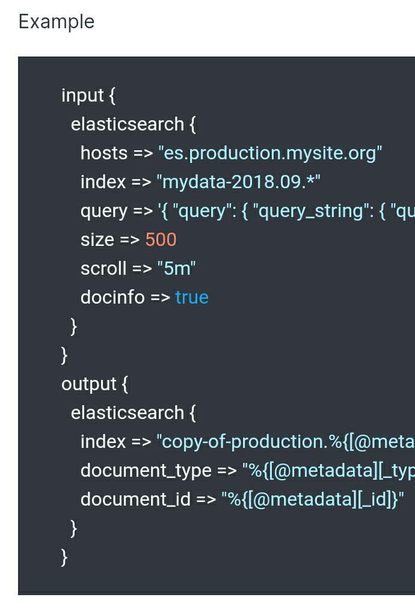This screenshot has height=615, width=415.
Task: Click the "output {" line
Action: pos(94,384)
